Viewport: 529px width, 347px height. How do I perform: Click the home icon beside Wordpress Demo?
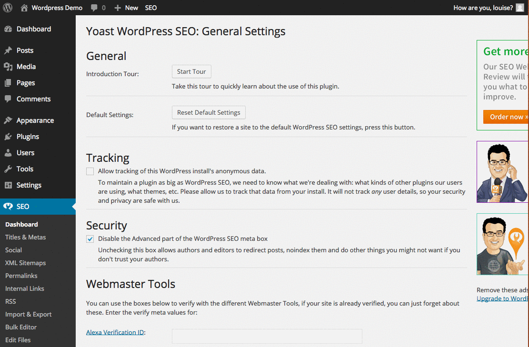click(24, 8)
